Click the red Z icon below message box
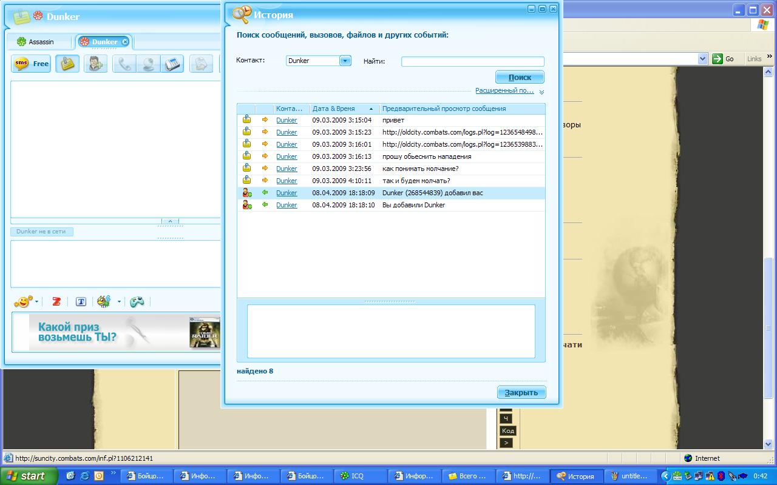The height and width of the screenshot is (485, 777). pyautogui.click(x=56, y=301)
